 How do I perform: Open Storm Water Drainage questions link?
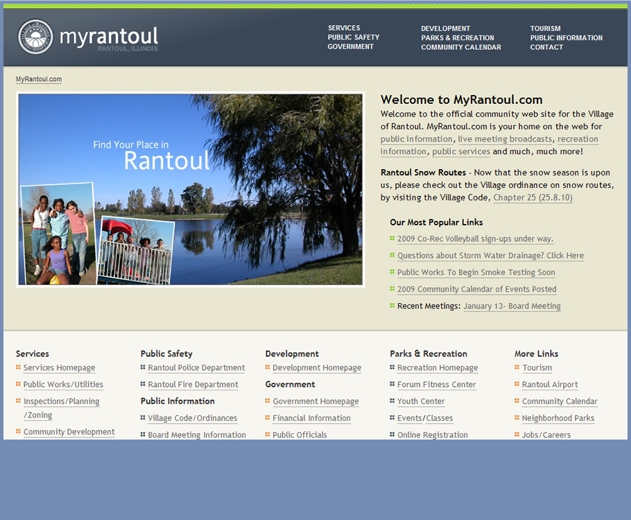490,256
